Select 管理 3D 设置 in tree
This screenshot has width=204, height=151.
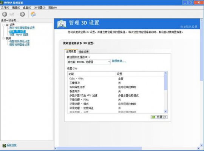[x=17, y=31]
